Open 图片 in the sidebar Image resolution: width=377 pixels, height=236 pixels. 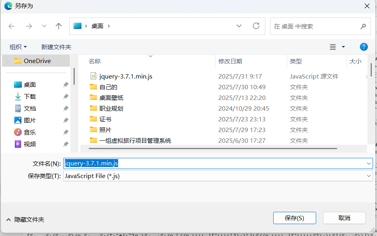click(30, 121)
